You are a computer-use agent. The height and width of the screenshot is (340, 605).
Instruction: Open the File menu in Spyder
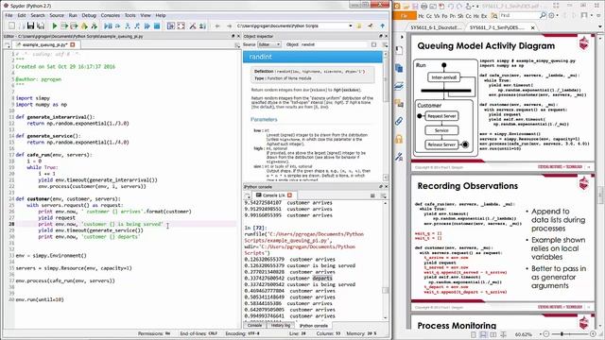[x=9, y=15]
